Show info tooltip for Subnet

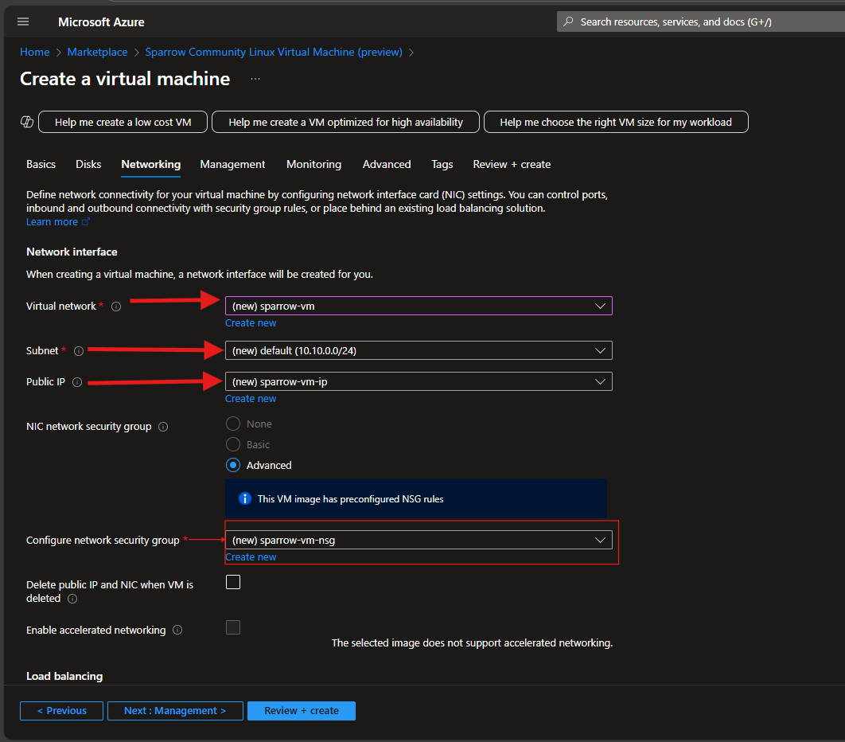79,351
